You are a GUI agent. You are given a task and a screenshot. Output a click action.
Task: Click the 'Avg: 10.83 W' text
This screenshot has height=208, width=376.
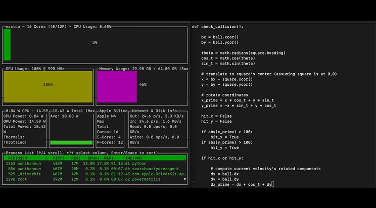click(x=64, y=116)
